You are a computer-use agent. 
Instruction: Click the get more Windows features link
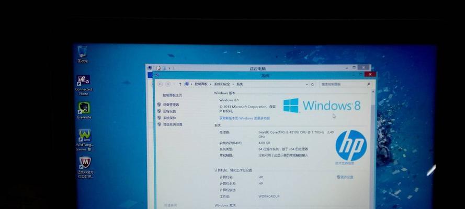click(x=245, y=118)
